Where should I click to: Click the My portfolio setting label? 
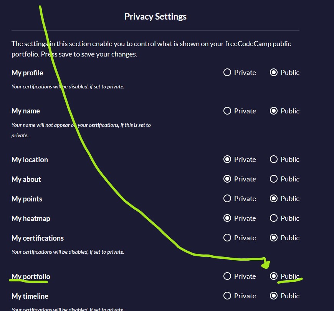tap(31, 277)
